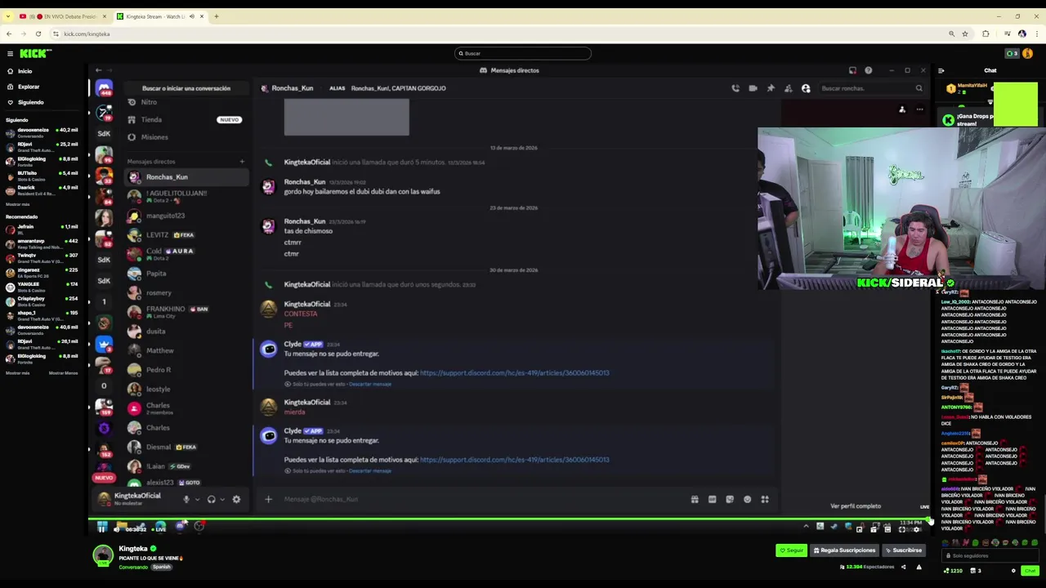1046x588 pixels.
Task: Open Discord user settings gear
Action: [x=236, y=499]
